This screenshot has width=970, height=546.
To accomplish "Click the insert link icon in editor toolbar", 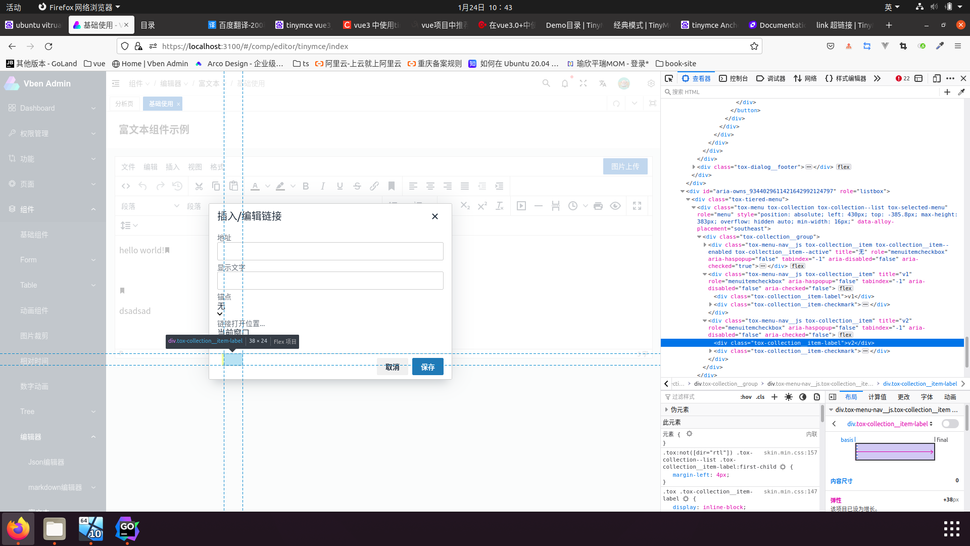I will pyautogui.click(x=374, y=186).
